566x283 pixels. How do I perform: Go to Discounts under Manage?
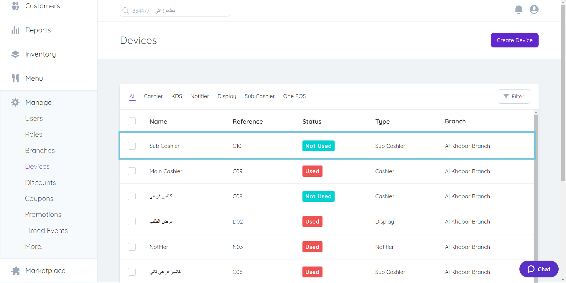coord(40,183)
